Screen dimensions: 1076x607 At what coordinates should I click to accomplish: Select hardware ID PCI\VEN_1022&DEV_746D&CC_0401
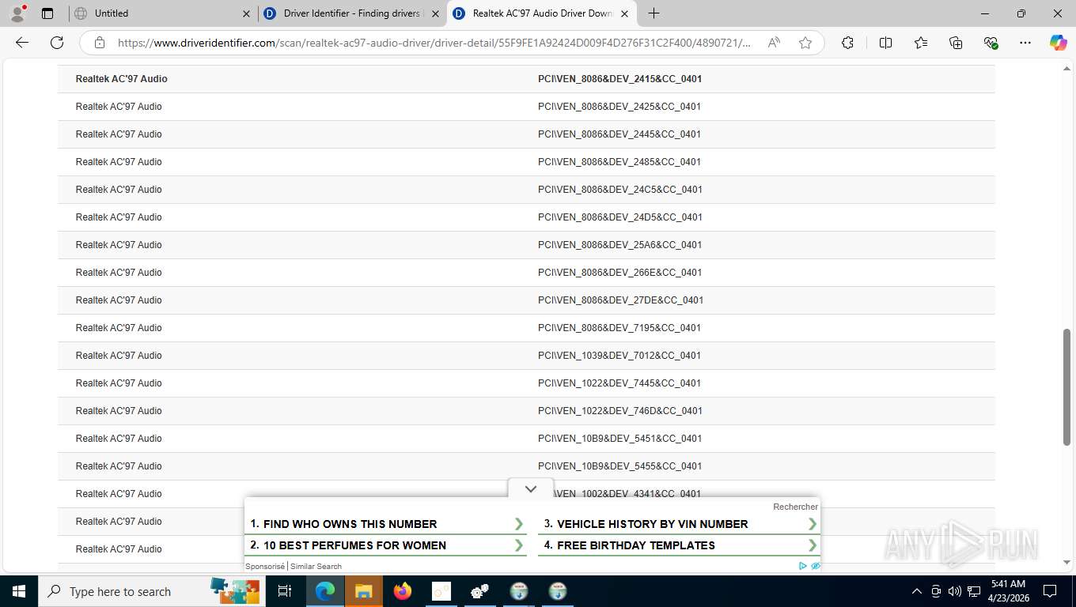click(x=620, y=411)
